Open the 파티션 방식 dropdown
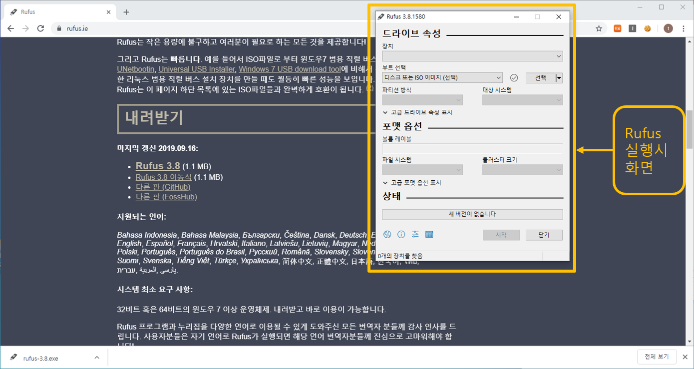The image size is (694, 369). [422, 100]
